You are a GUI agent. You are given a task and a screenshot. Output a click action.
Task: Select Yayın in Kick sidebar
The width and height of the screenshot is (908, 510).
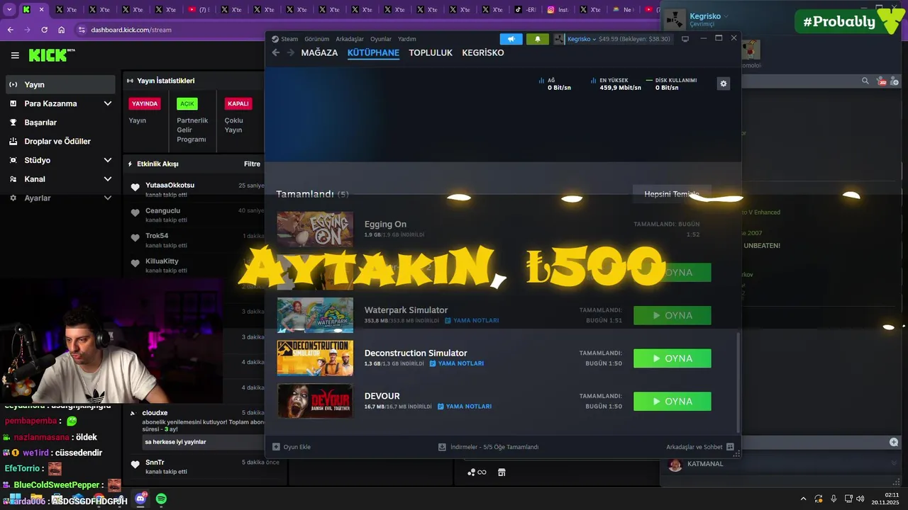click(x=60, y=84)
